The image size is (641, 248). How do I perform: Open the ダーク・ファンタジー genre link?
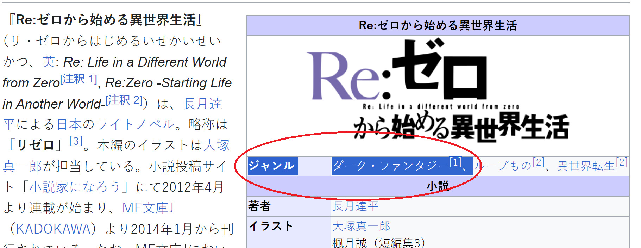click(x=390, y=166)
